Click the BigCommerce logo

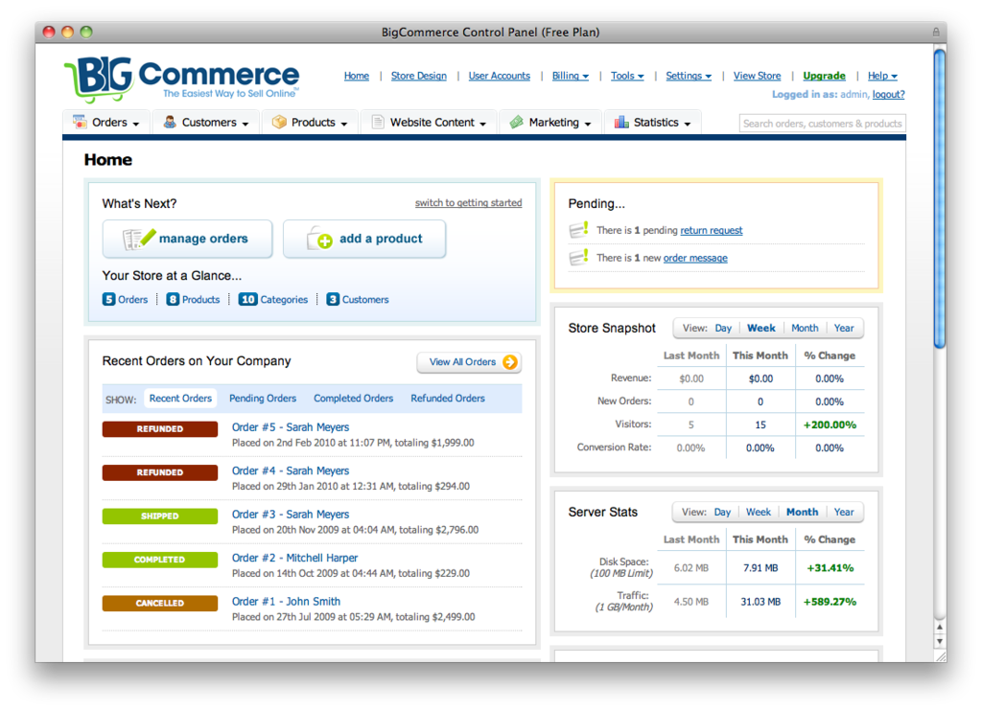pyautogui.click(x=181, y=80)
